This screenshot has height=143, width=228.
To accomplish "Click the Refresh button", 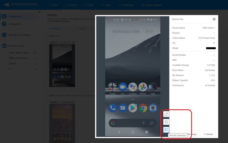I will coord(208,134).
